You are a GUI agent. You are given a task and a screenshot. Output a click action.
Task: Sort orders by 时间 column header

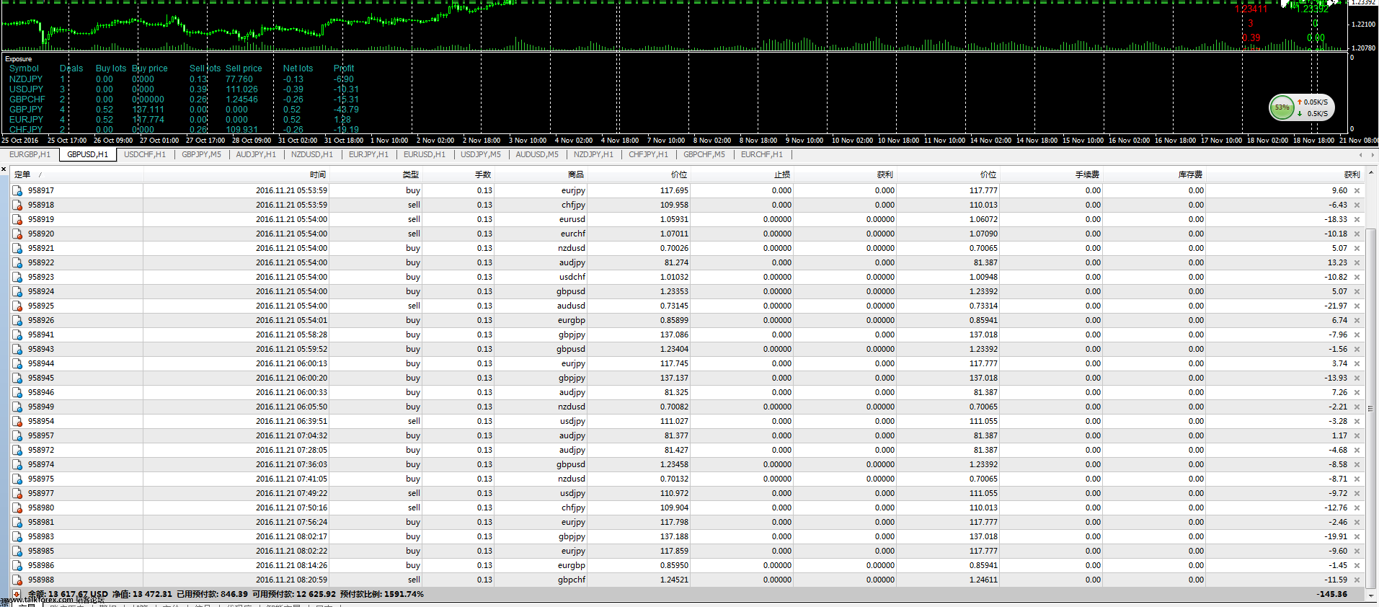coord(236,174)
